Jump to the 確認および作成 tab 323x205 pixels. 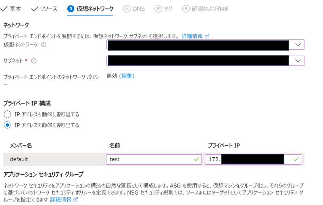(205, 8)
